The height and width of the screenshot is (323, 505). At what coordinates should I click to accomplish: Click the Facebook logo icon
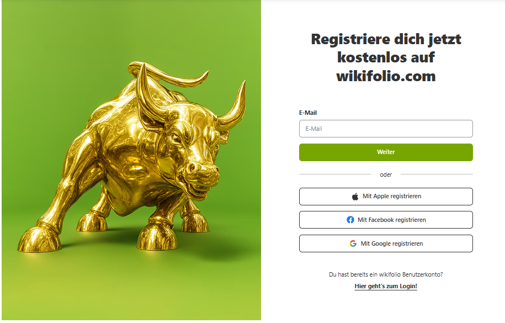tap(350, 220)
